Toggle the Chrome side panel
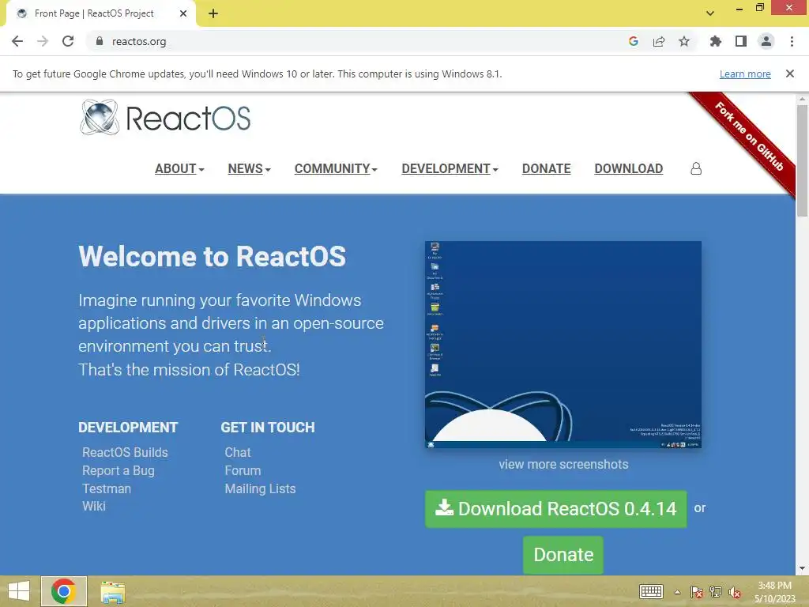The width and height of the screenshot is (809, 607). click(x=741, y=41)
